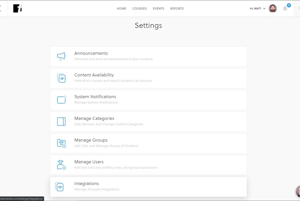Open the System Notifications settings link
Screen dimensions: 300x201
point(148,100)
